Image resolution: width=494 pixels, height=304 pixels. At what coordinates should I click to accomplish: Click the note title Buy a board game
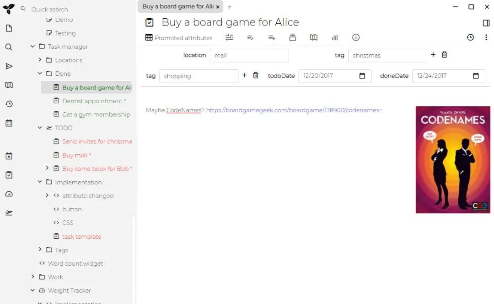tap(230, 22)
